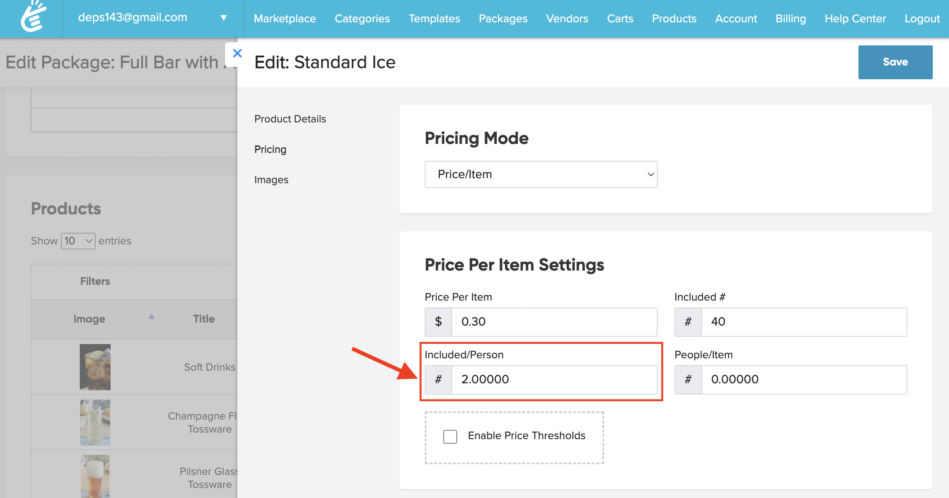Open the Show entries count dropdown
Screen dimensions: 949x498
78,241
